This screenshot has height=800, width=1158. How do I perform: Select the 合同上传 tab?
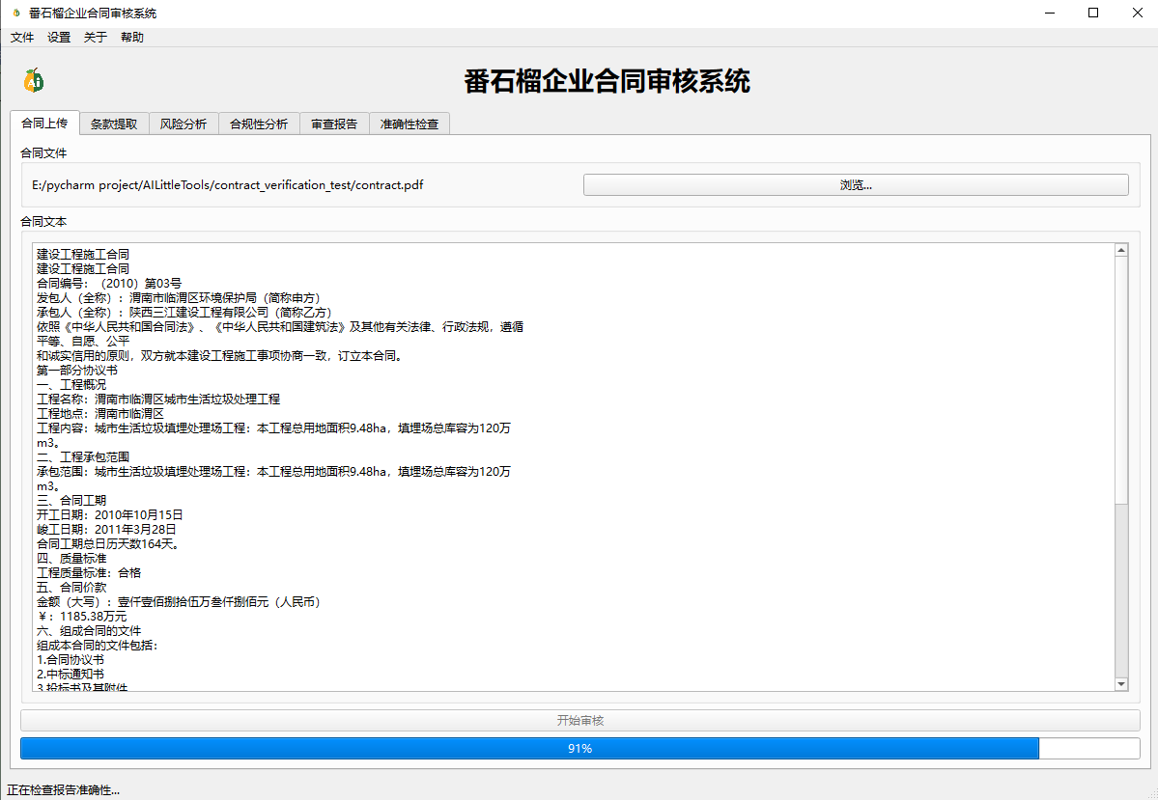coord(43,123)
